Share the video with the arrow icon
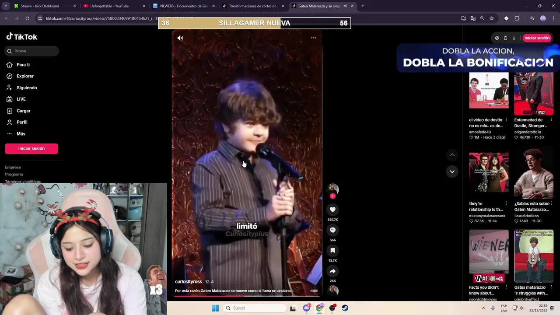 click(x=332, y=271)
